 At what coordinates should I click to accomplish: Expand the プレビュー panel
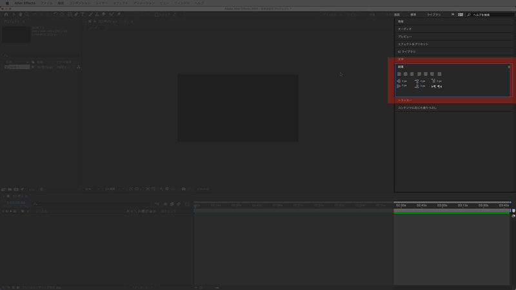coord(404,36)
